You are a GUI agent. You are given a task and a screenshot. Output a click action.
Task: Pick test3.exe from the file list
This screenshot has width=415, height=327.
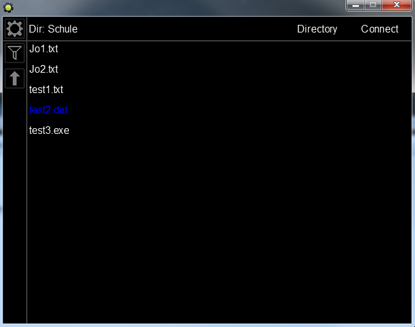(49, 130)
